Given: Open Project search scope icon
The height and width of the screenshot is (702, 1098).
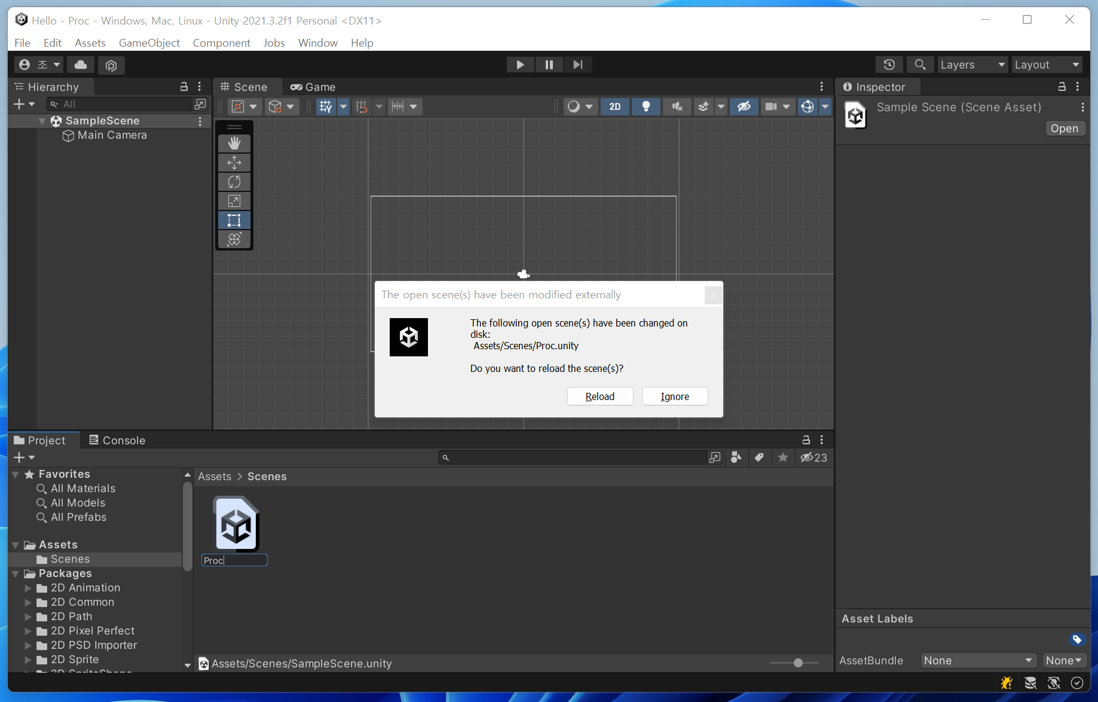Looking at the screenshot, I should tap(715, 457).
